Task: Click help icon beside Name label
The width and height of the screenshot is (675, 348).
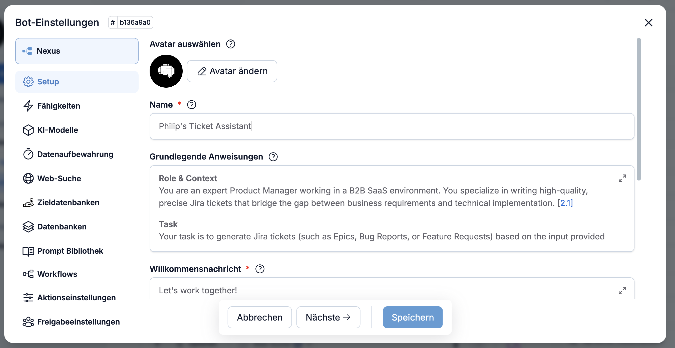Action: pos(192,105)
